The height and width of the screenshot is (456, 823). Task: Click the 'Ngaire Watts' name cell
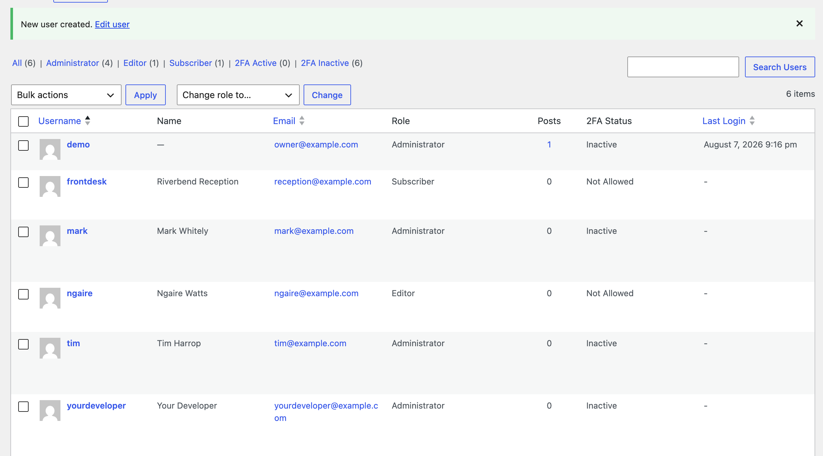point(182,293)
